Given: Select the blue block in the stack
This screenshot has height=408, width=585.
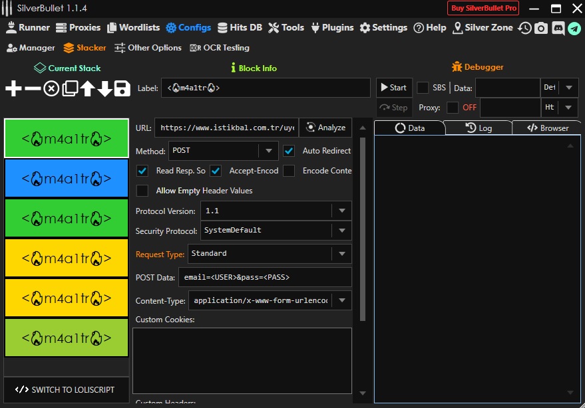Looking at the screenshot, I should coord(67,178).
